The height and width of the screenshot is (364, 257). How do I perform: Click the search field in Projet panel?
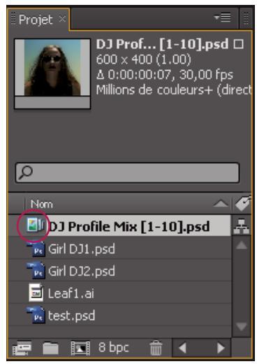pyautogui.click(x=127, y=173)
